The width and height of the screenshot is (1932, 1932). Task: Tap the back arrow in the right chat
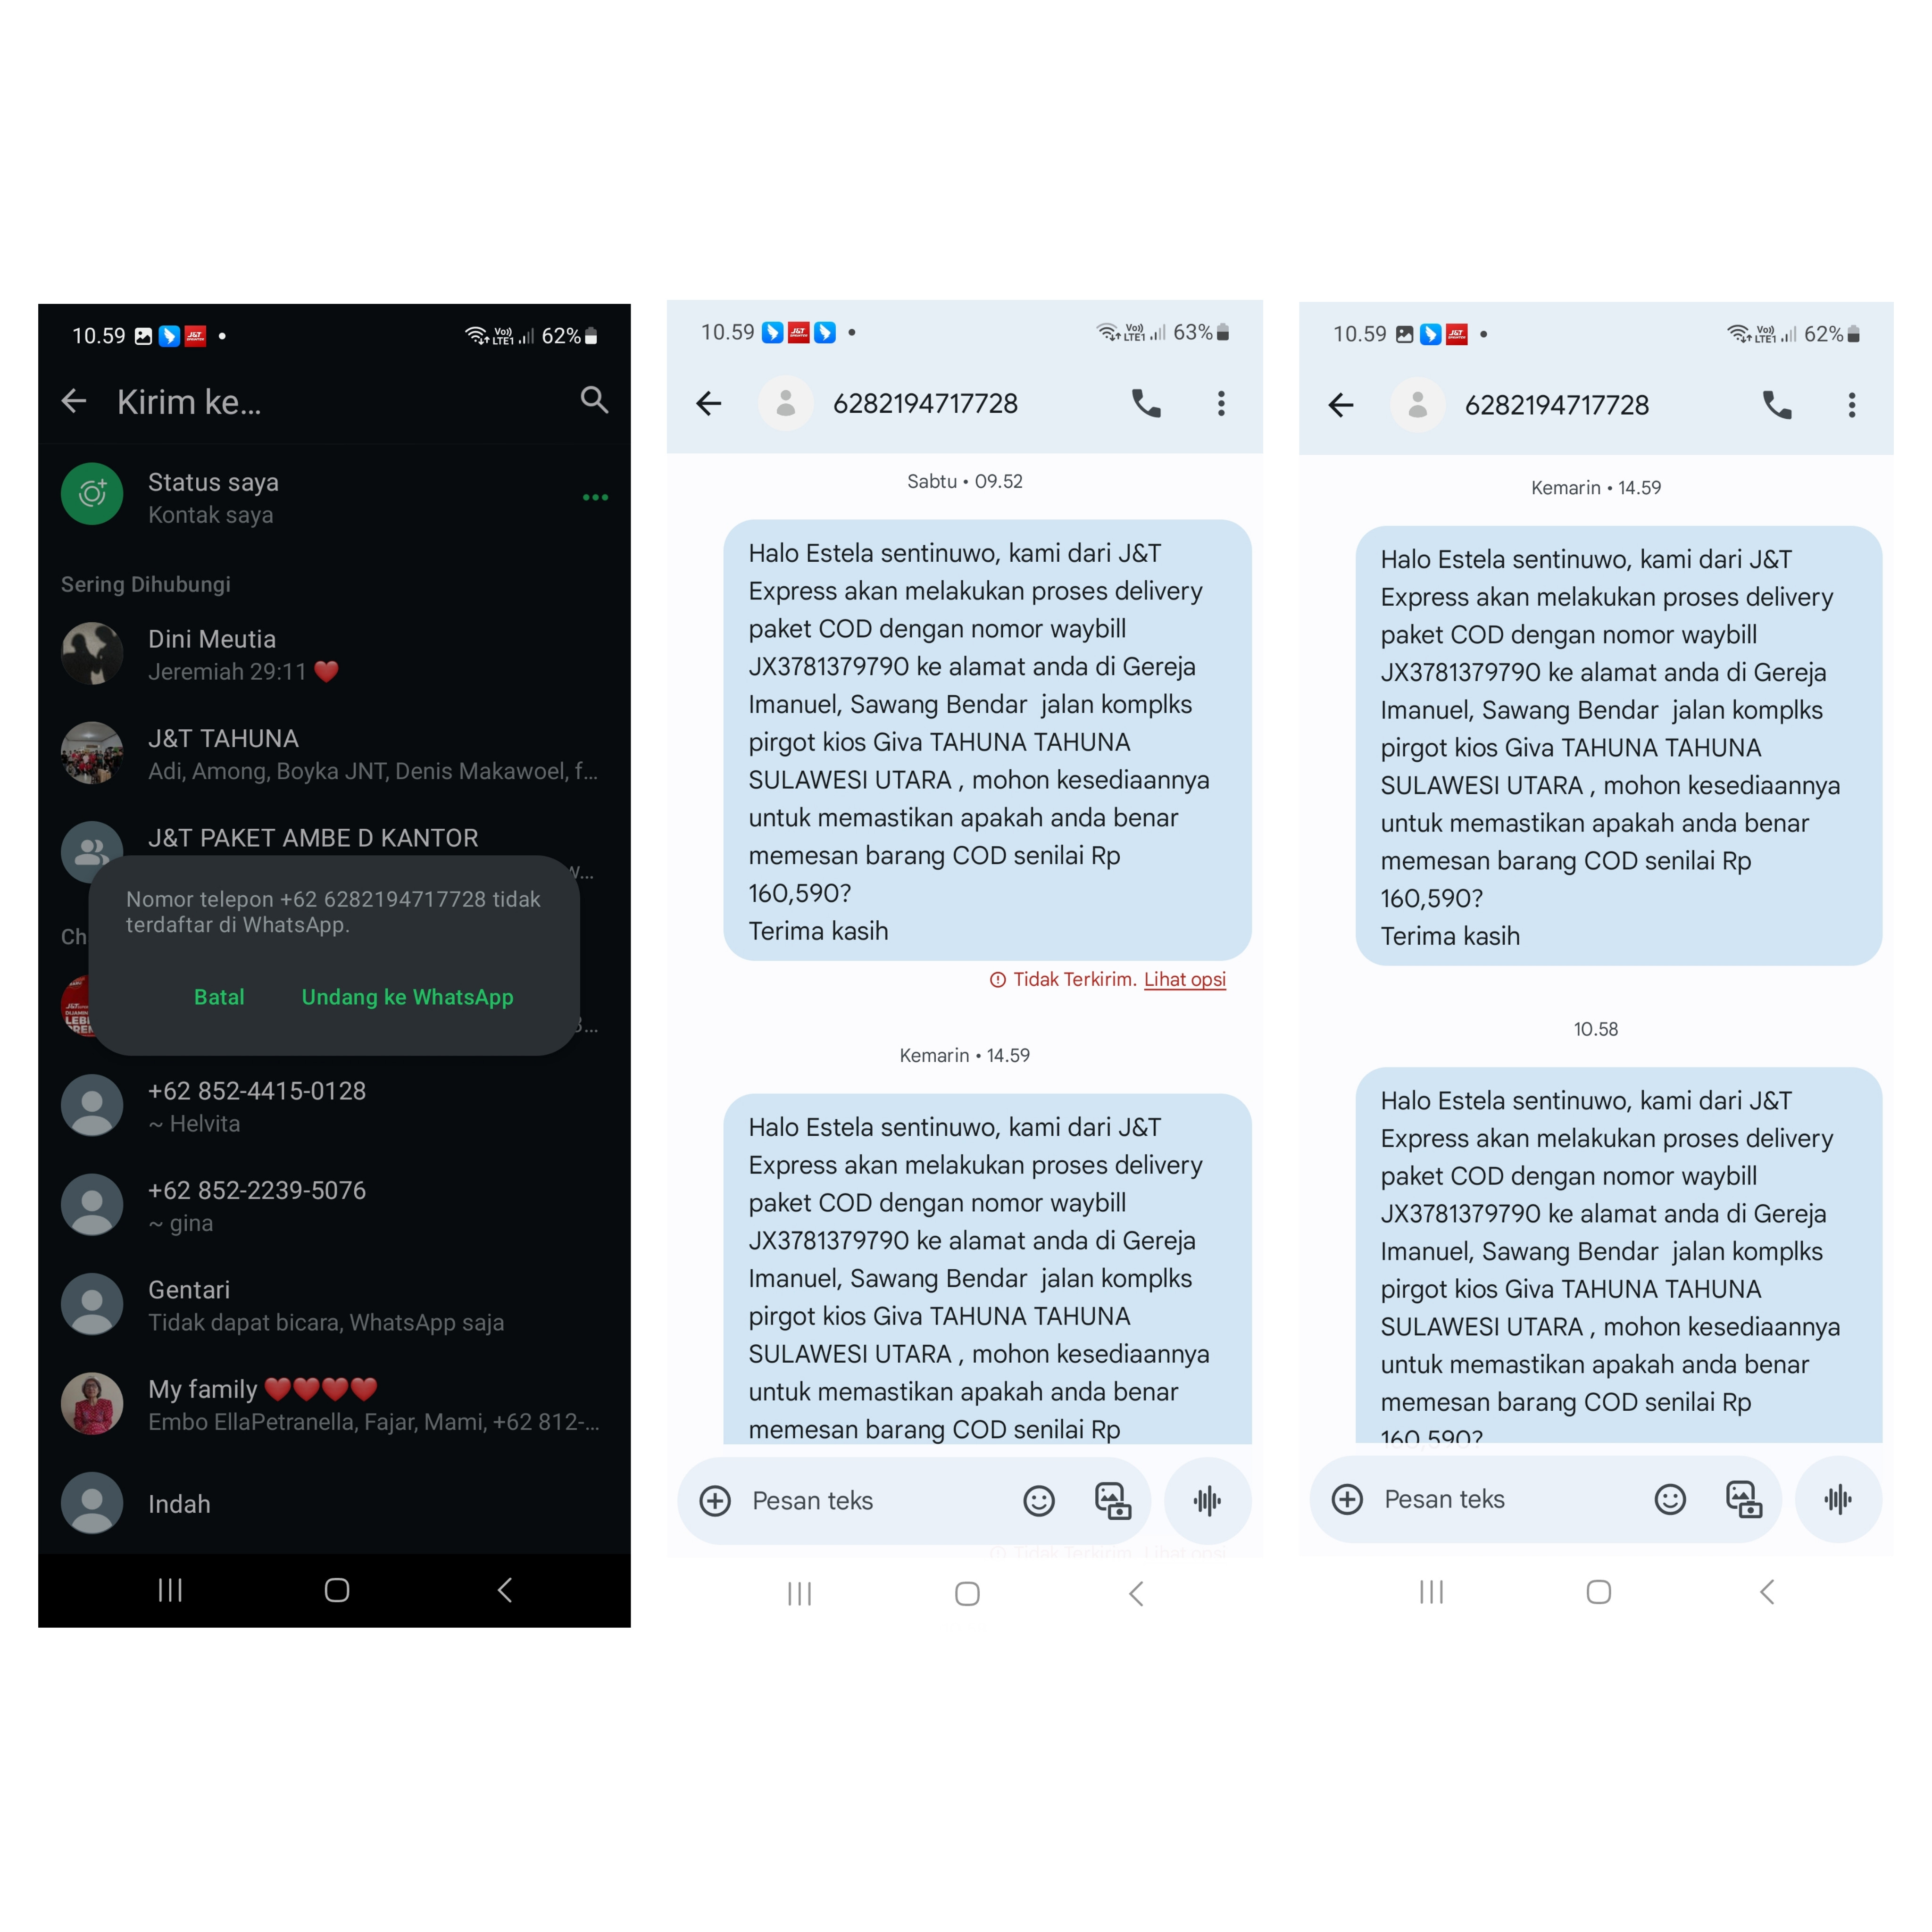(x=1341, y=405)
